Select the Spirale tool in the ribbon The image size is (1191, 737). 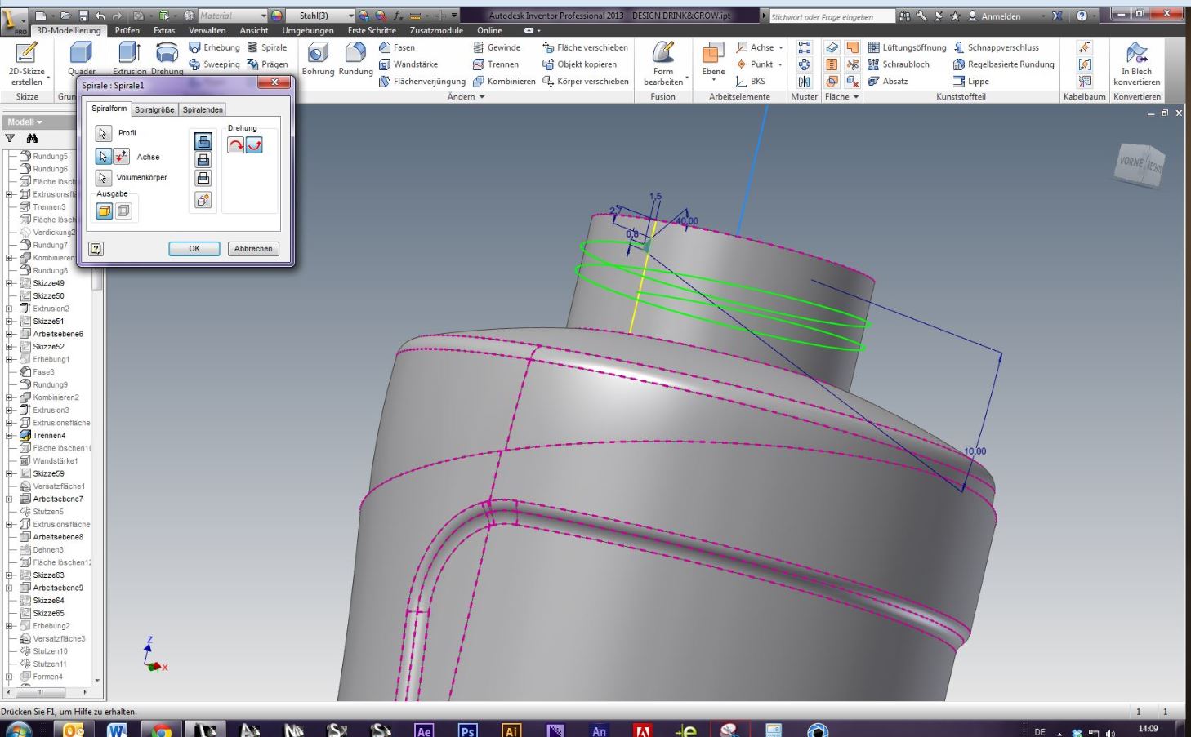point(266,47)
